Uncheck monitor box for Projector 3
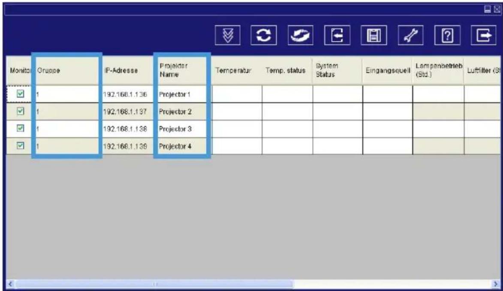The height and width of the screenshot is (291, 503). (20, 128)
